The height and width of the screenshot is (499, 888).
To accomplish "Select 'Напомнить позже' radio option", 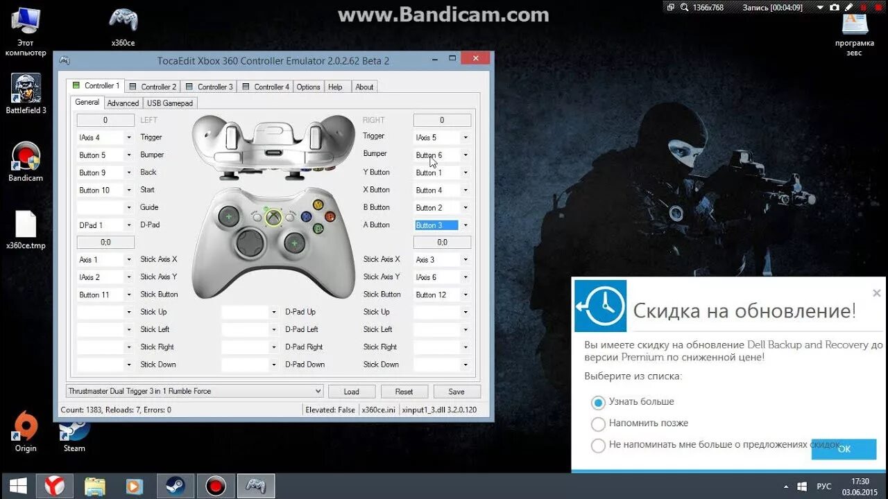I will (x=598, y=424).
